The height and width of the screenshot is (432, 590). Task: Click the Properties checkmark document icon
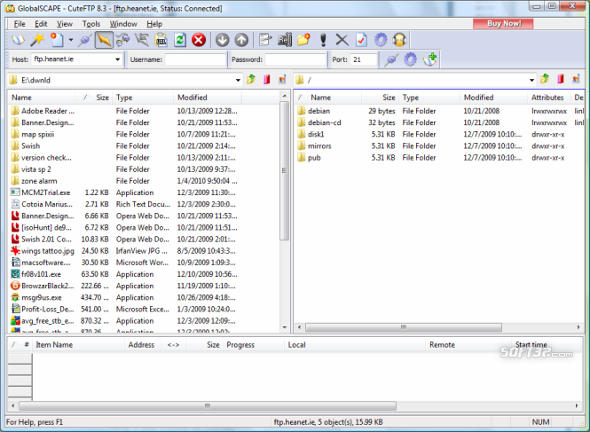[361, 40]
